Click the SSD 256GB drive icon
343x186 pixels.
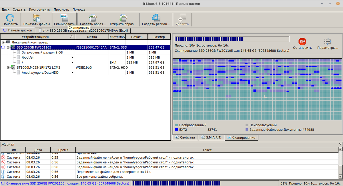coord(13,47)
